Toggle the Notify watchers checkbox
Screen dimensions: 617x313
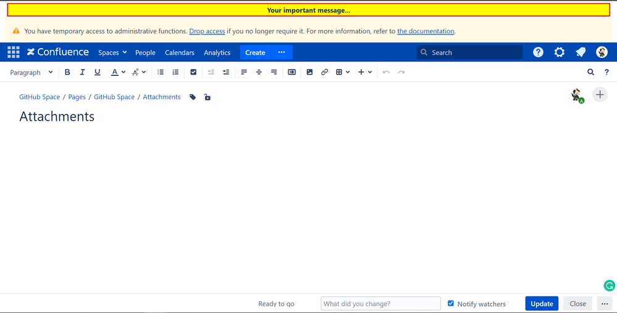tap(451, 304)
